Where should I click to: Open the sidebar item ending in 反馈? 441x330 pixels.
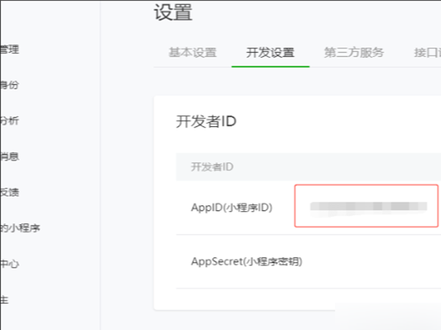[x=10, y=192]
